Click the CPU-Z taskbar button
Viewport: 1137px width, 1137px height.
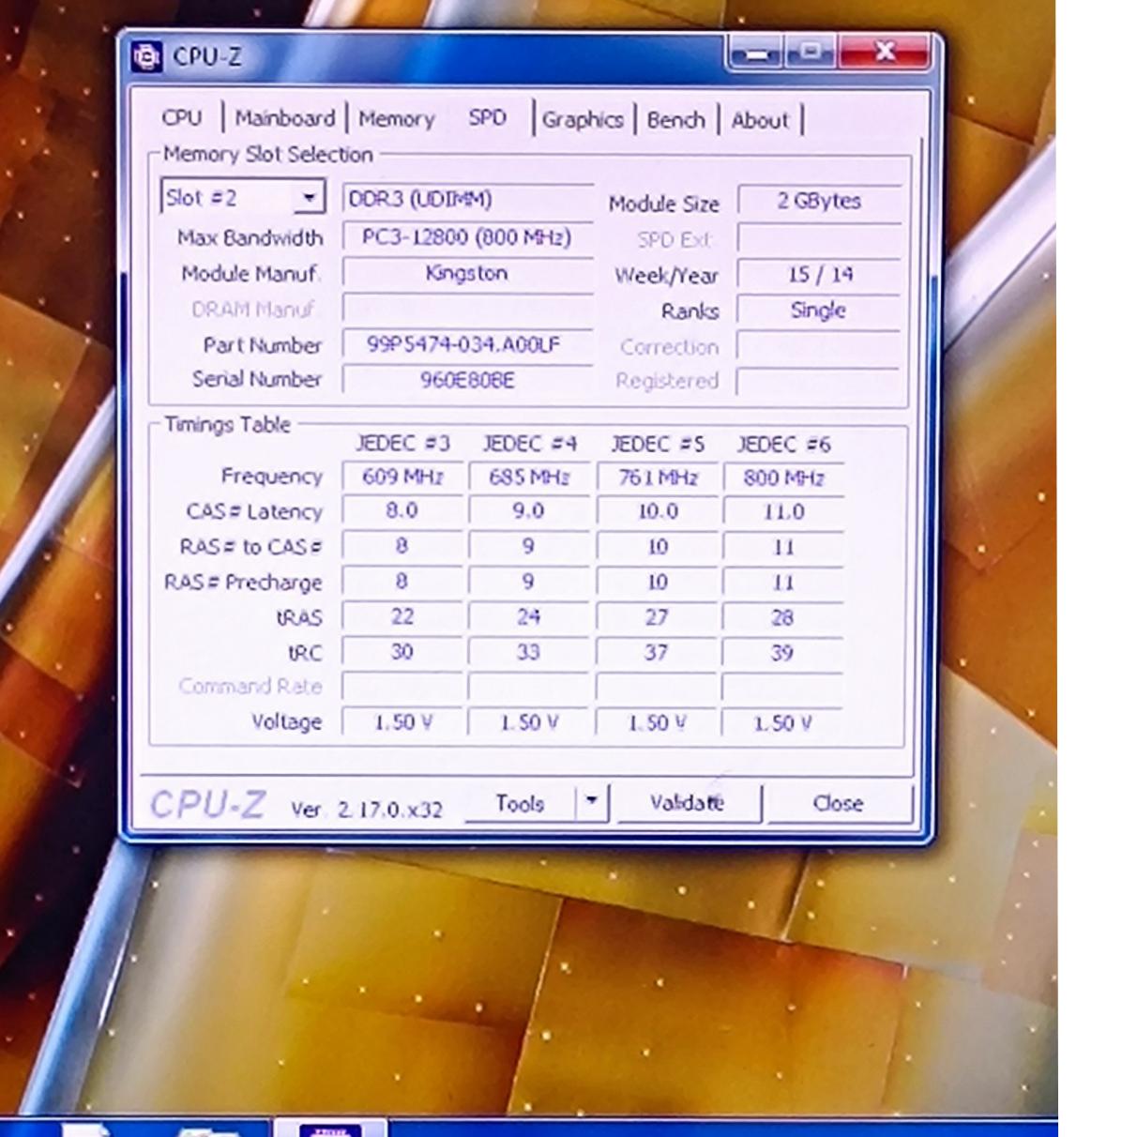tap(329, 1127)
